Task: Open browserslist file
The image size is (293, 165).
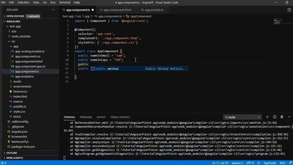Action: [19, 137]
